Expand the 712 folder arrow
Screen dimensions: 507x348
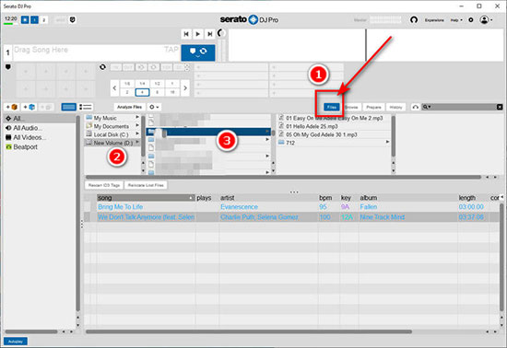(387, 142)
